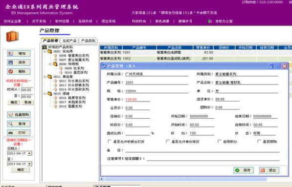Click 取消 under the time-period setting
The image size is (292, 187).
27,102
